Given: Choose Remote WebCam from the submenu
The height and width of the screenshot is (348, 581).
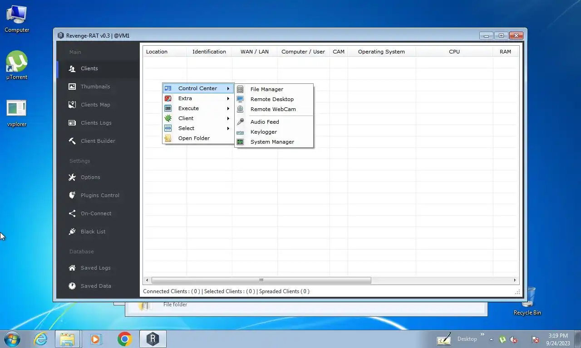Looking at the screenshot, I should (x=274, y=109).
